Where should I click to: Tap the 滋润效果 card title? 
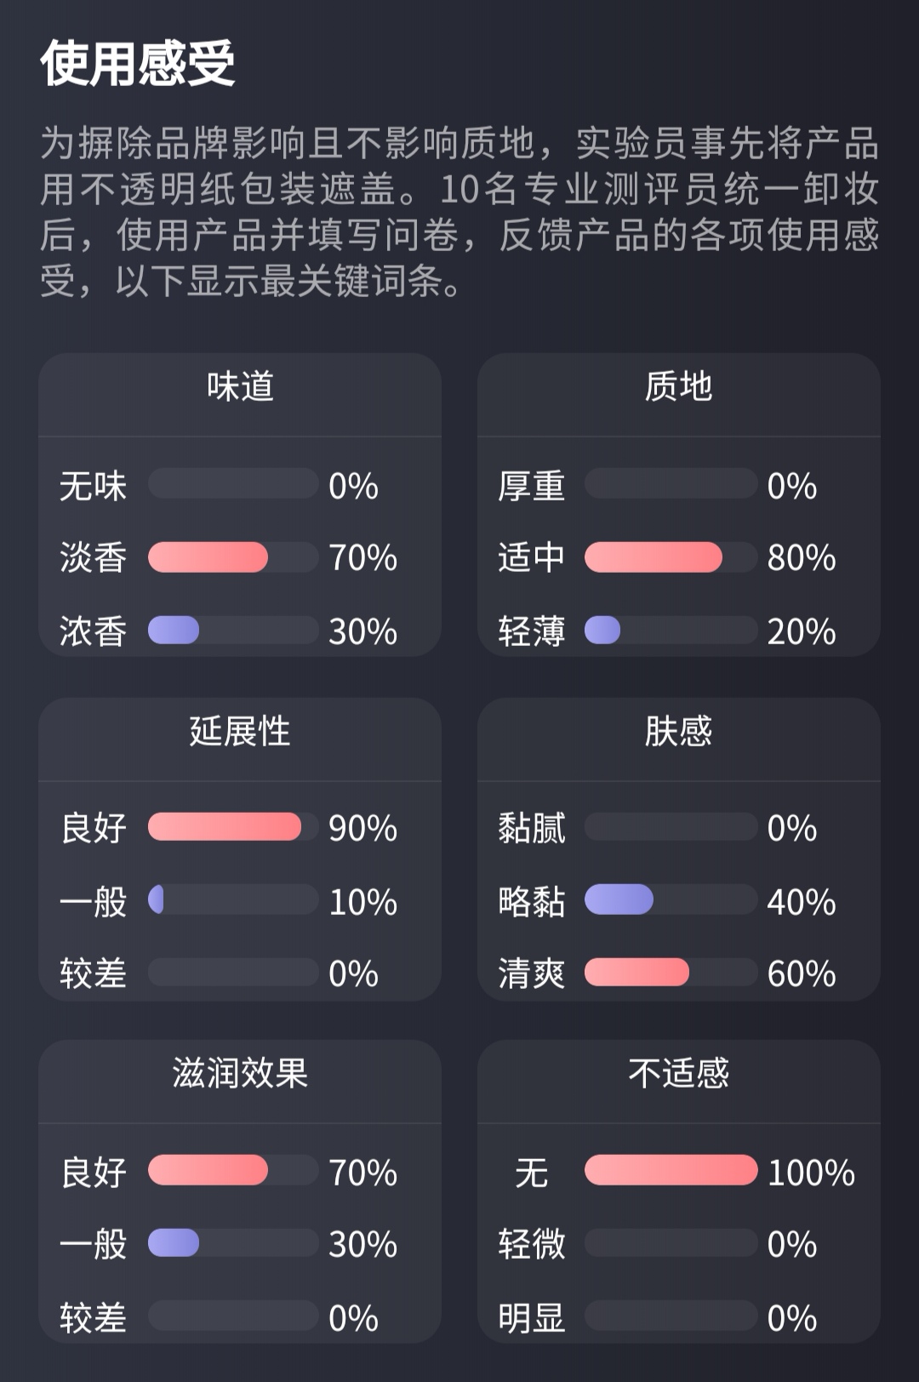point(240,1073)
